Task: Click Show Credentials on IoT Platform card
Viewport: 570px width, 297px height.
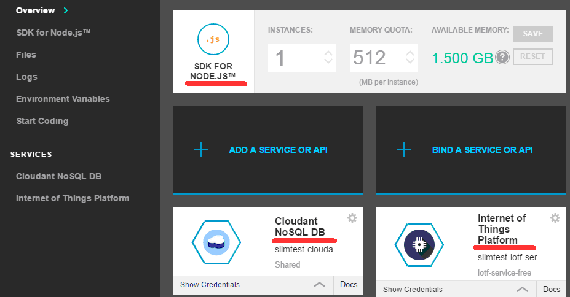Action: [413, 290]
